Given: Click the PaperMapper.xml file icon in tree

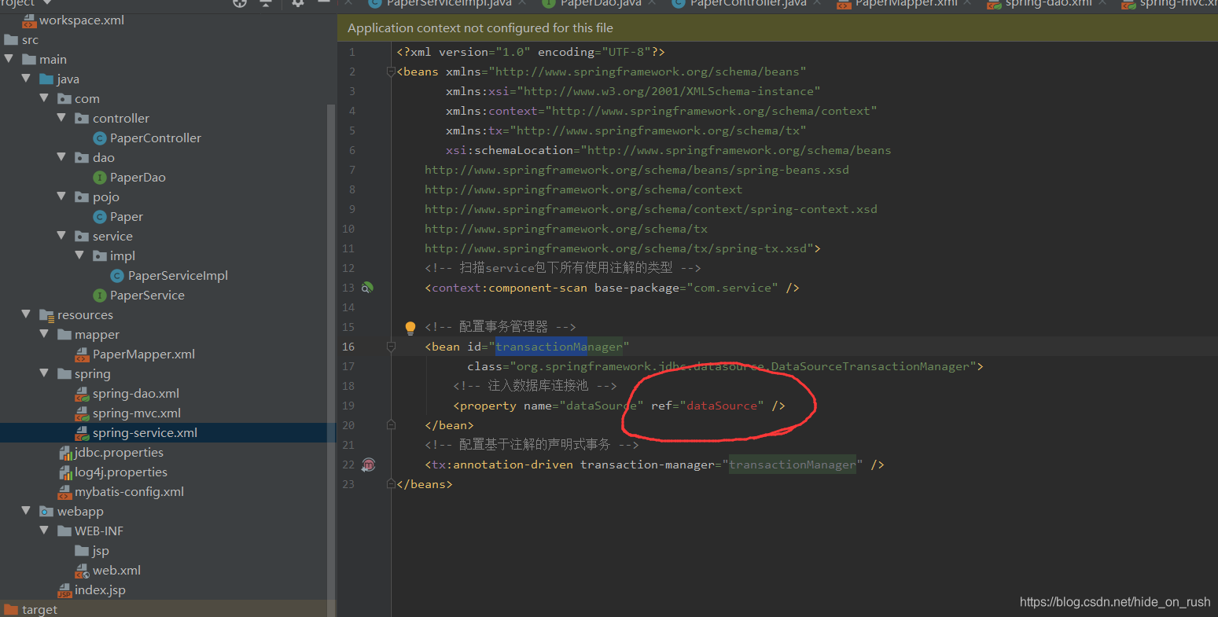Looking at the screenshot, I should (82, 354).
